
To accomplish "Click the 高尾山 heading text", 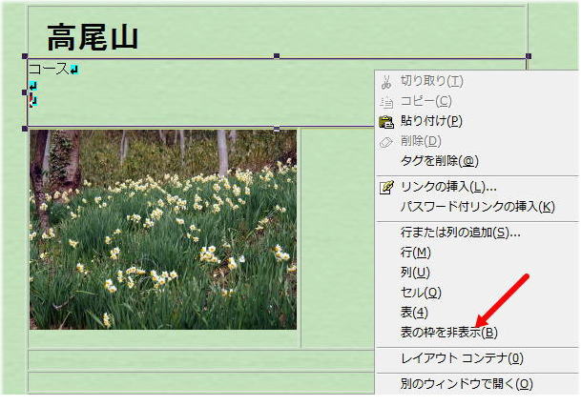I will pos(93,37).
